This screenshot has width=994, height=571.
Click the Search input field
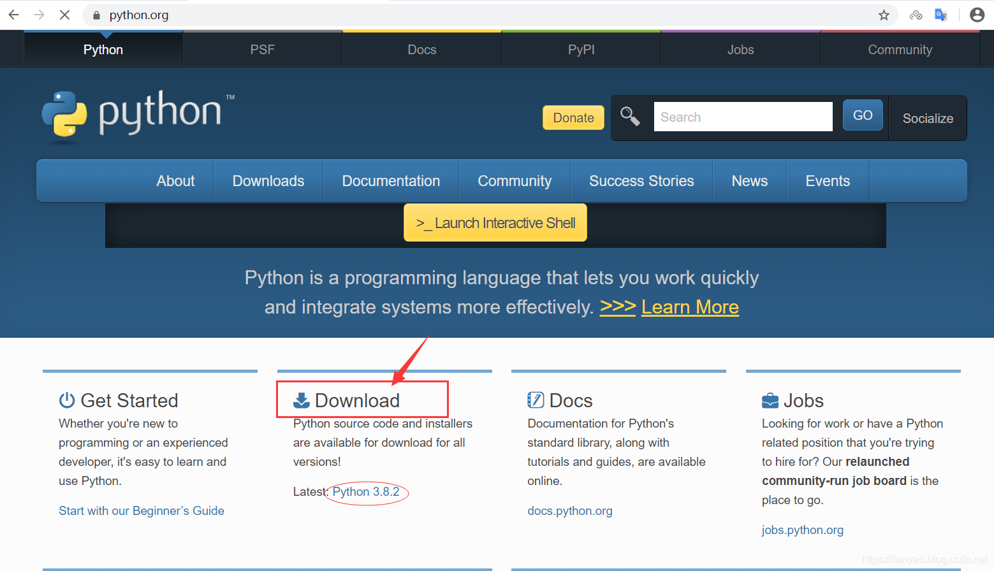click(x=743, y=117)
